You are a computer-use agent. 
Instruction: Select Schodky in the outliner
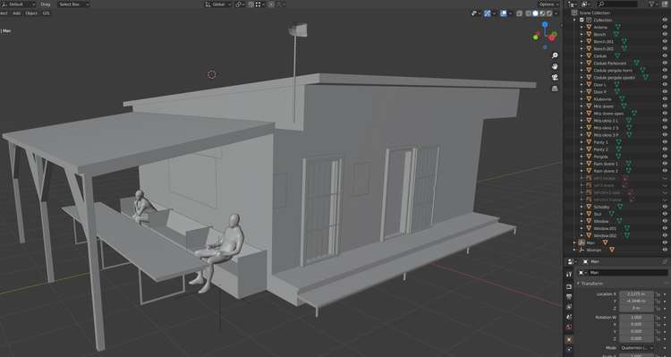[x=601, y=207]
